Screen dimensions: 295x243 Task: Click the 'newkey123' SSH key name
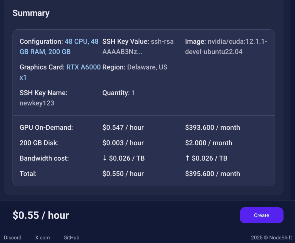pyautogui.click(x=37, y=103)
